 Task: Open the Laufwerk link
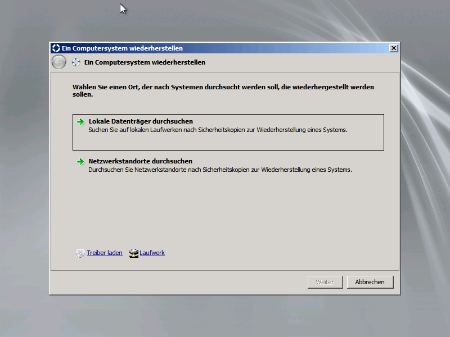152,253
